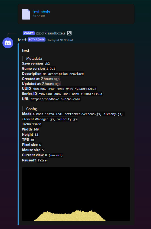
Task: Click the Updated at 2 hours ago timestamp
Action: click(x=51, y=84)
